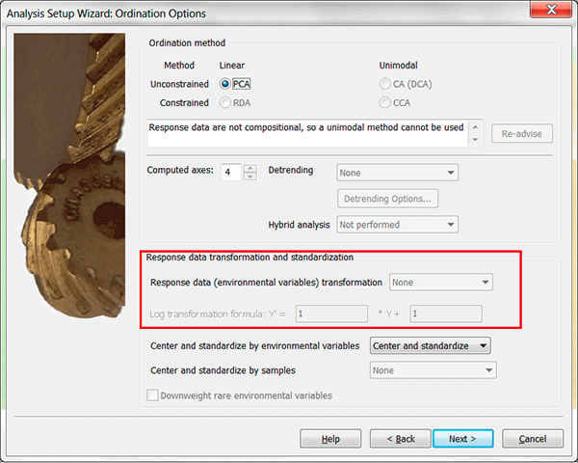Open Detrending Options dialog

point(387,199)
